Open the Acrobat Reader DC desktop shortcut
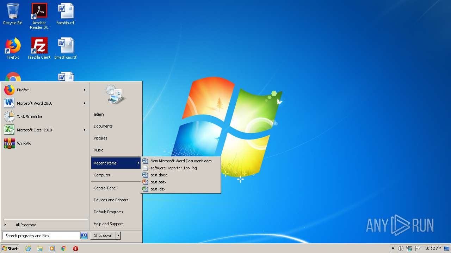The image size is (451, 253). pyautogui.click(x=39, y=16)
